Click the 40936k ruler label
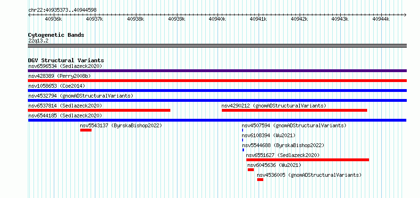 [x=54, y=19]
